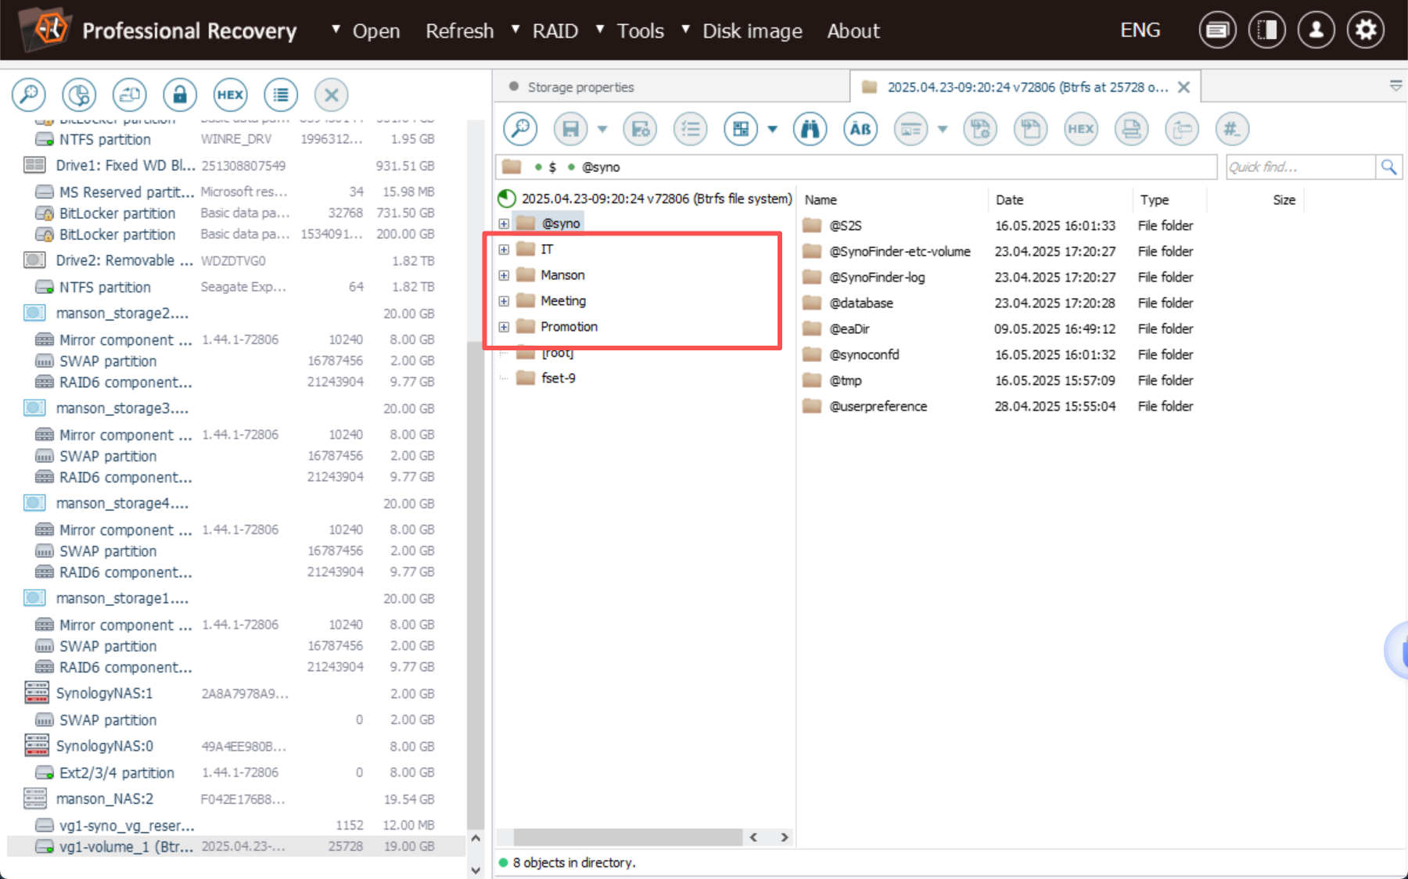Click the $ segment in the path bar
The height and width of the screenshot is (879, 1408).
point(552,167)
